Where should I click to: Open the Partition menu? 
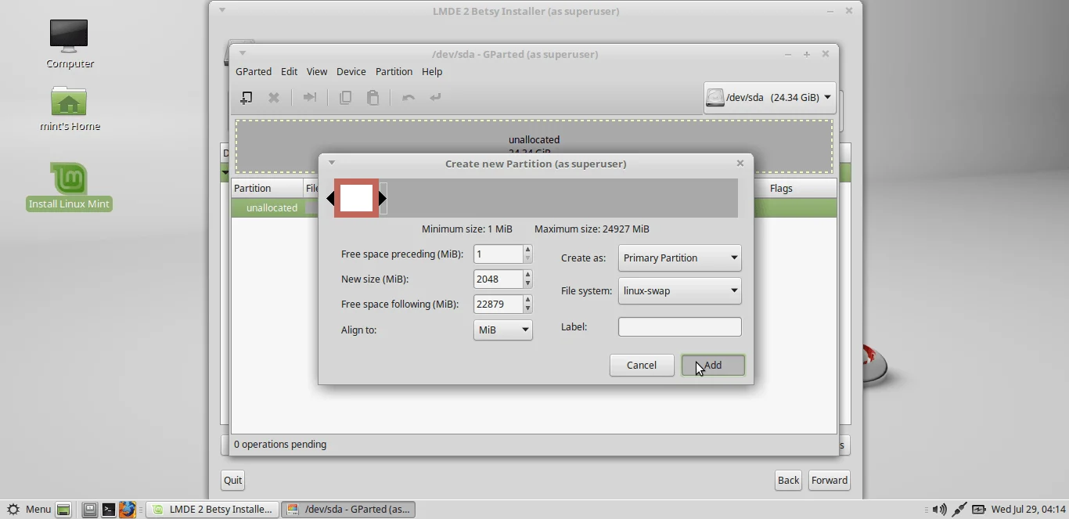(394, 71)
